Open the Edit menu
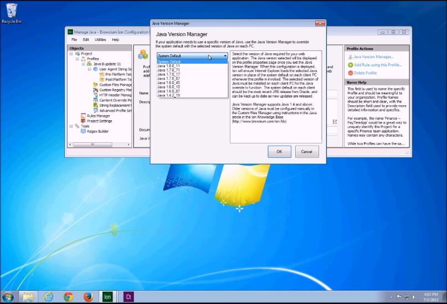This screenshot has width=447, height=304. [86, 40]
